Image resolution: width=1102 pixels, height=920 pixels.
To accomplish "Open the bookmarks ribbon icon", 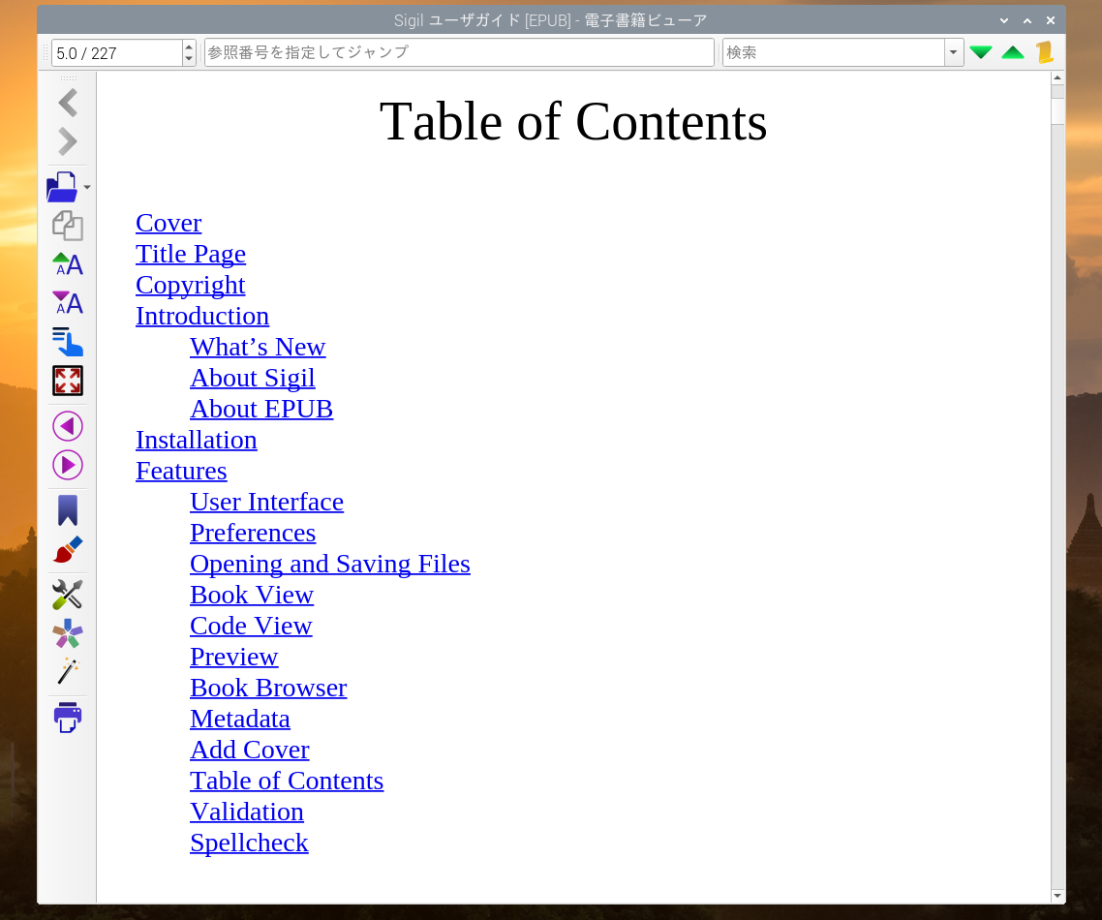I will [68, 510].
